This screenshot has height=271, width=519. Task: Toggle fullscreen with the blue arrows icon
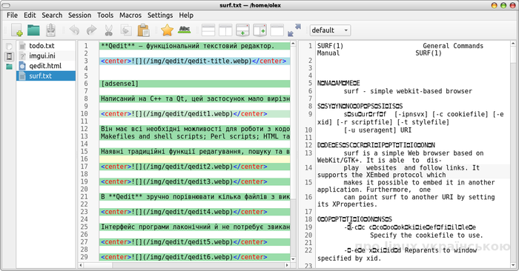click(294, 30)
